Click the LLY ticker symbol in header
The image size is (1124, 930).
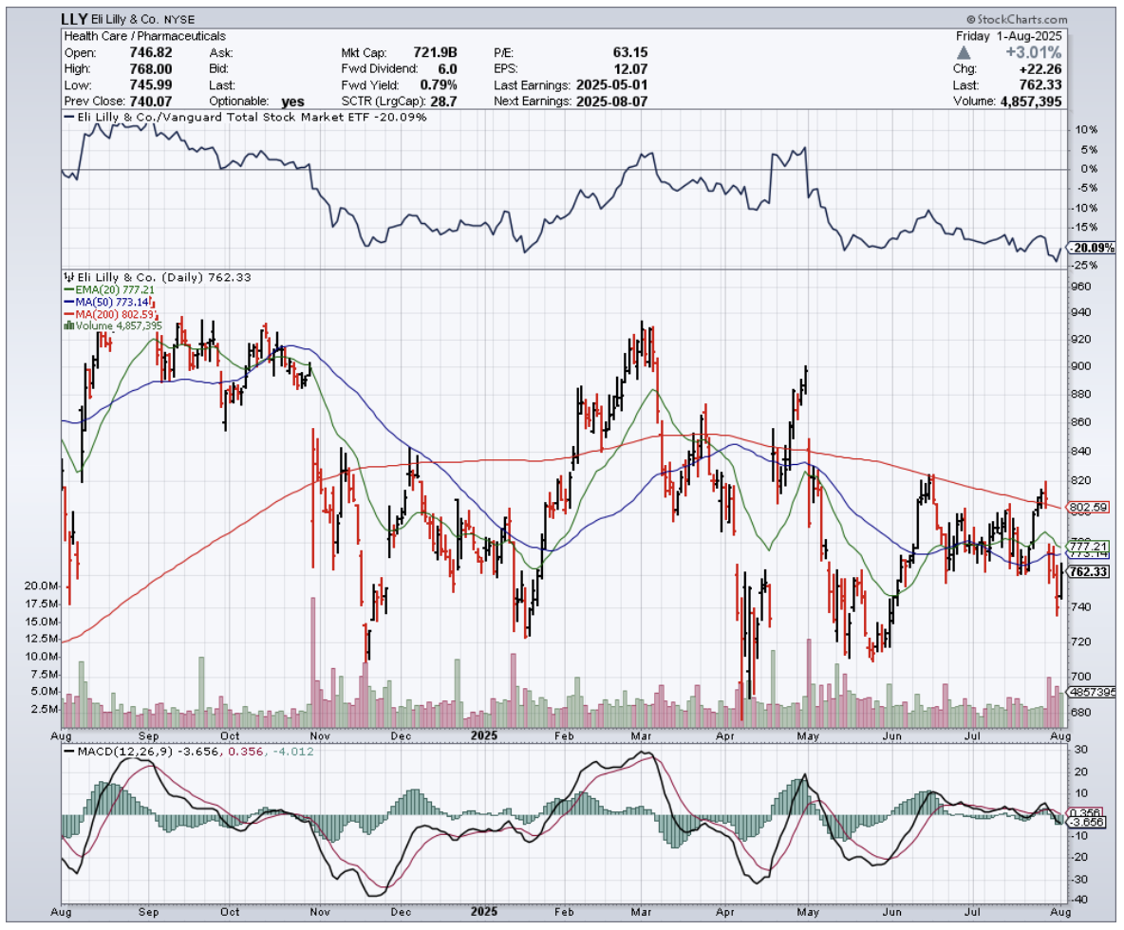coord(76,18)
